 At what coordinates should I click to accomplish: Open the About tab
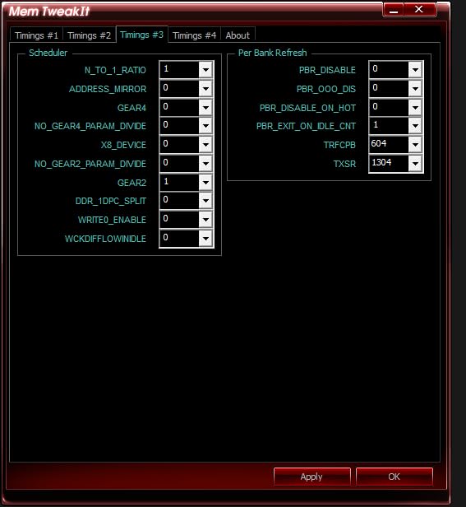[238, 35]
